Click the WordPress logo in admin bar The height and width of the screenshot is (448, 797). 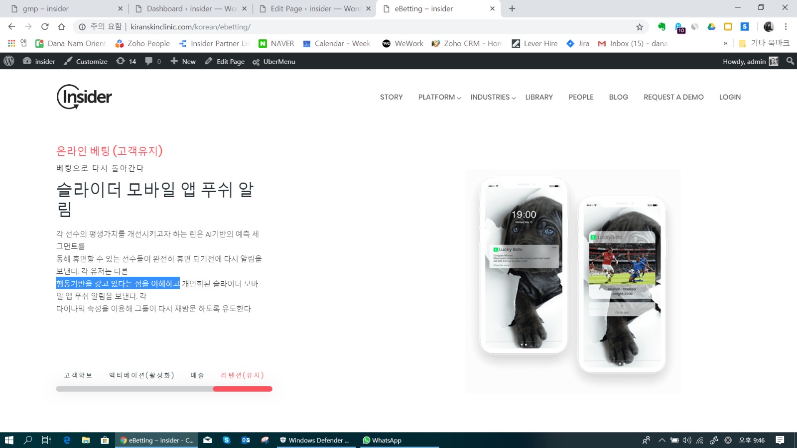click(9, 61)
